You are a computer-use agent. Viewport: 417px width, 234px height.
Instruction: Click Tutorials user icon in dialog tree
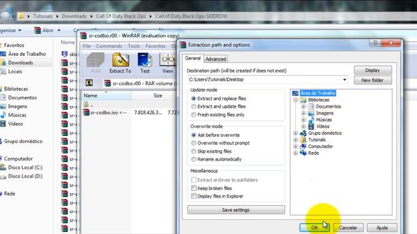[x=303, y=140]
